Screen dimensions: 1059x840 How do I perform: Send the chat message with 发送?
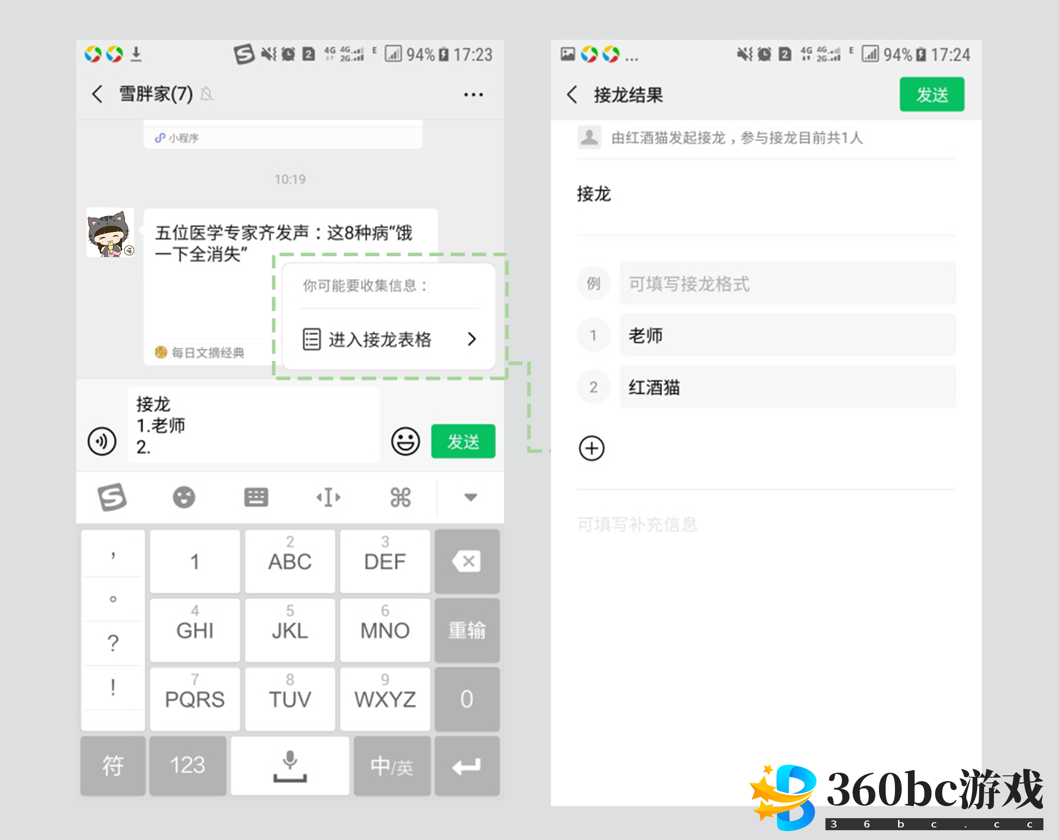pos(463,441)
